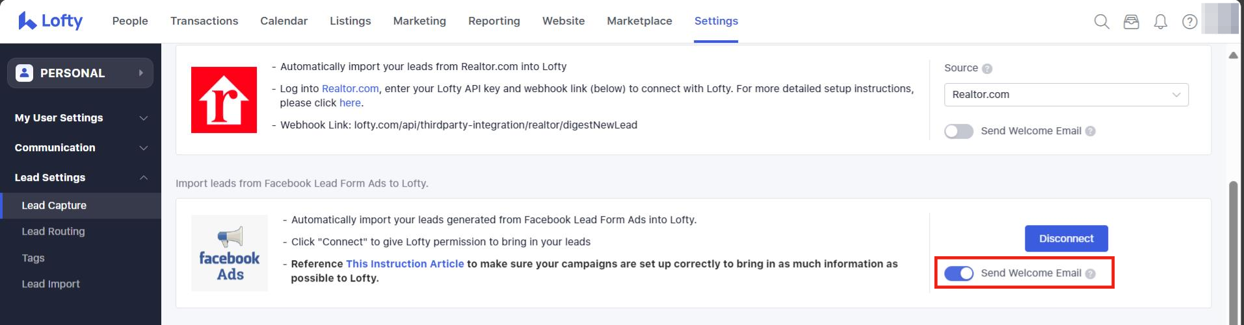The height and width of the screenshot is (325, 1244).
Task: Click the Realtor.com red house logo
Action: point(224,100)
